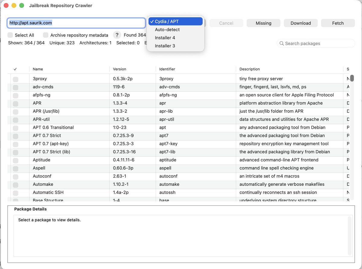Viewport: 362px width, 269px height.
Task: Select the afpfs-ng package name
Action: coord(42,95)
